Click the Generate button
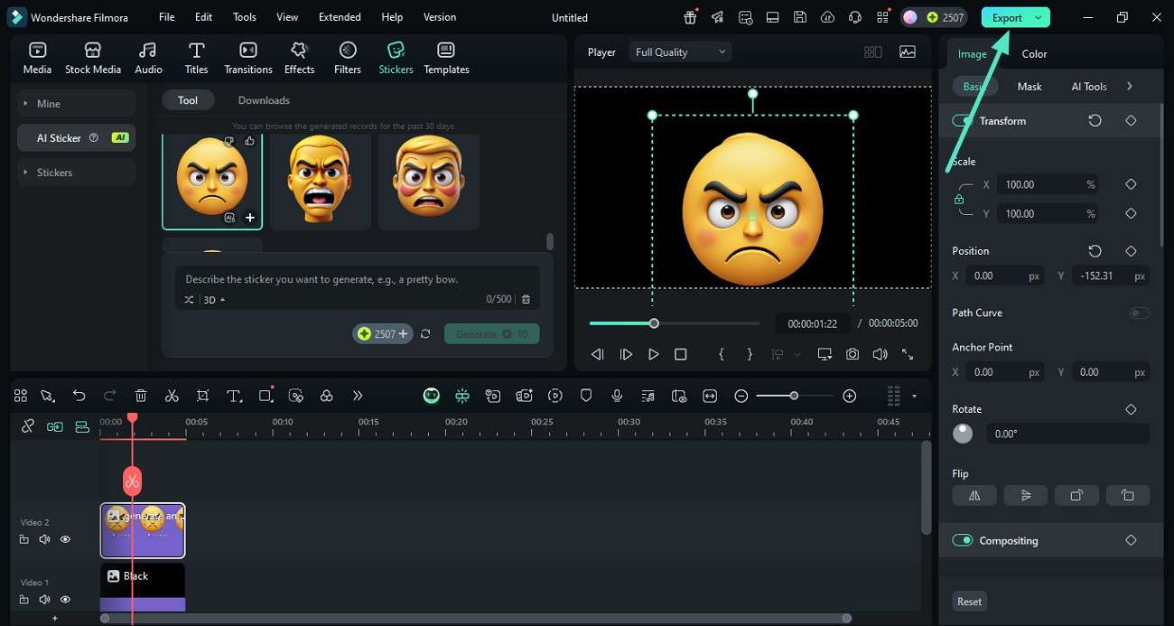The image size is (1174, 626). 492,334
